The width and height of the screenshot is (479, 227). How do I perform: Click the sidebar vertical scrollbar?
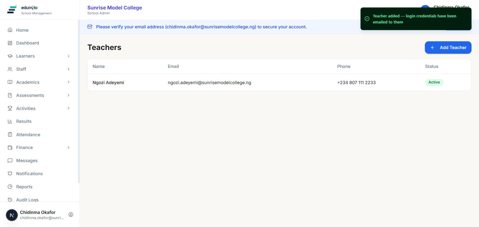tap(79, 101)
